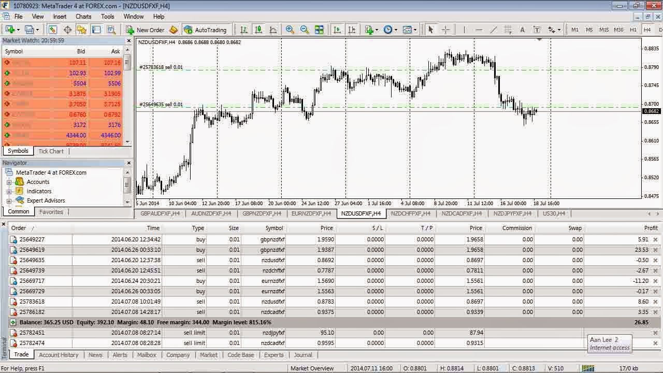Image resolution: width=663 pixels, height=373 pixels.
Task: Draw a horizontal line tool
Action: [479, 30]
